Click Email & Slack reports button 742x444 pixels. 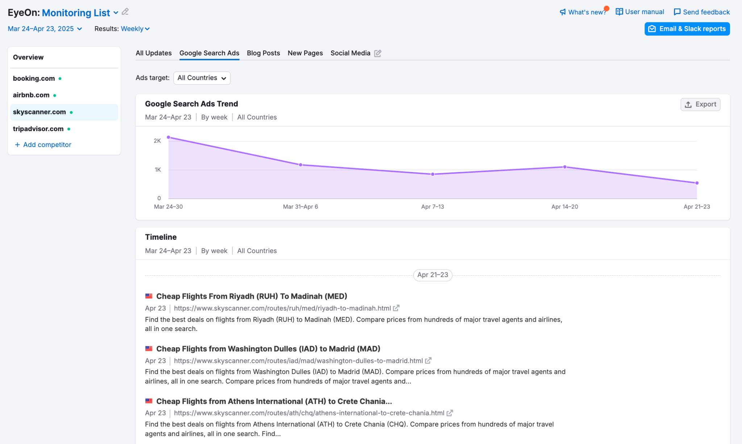tap(687, 29)
